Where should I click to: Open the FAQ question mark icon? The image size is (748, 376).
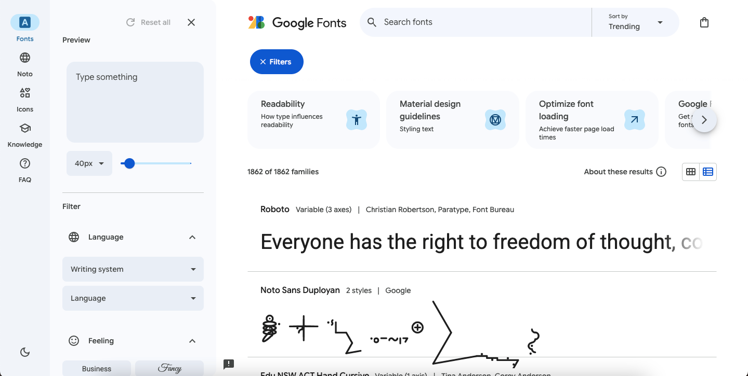pyautogui.click(x=25, y=163)
